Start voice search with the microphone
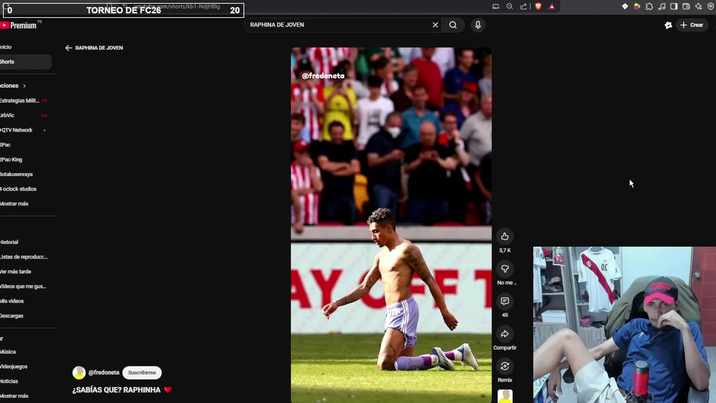The height and width of the screenshot is (403, 716). click(478, 25)
